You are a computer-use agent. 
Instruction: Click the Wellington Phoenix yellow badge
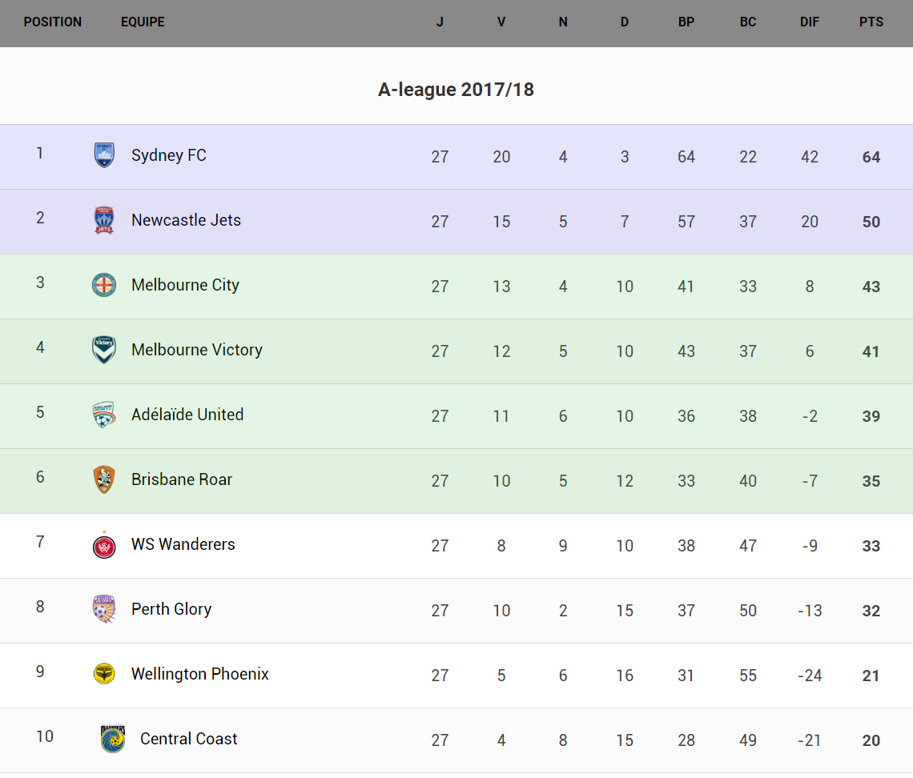coord(104,674)
